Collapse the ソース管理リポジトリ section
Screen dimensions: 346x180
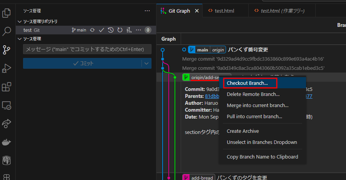click(x=20, y=21)
